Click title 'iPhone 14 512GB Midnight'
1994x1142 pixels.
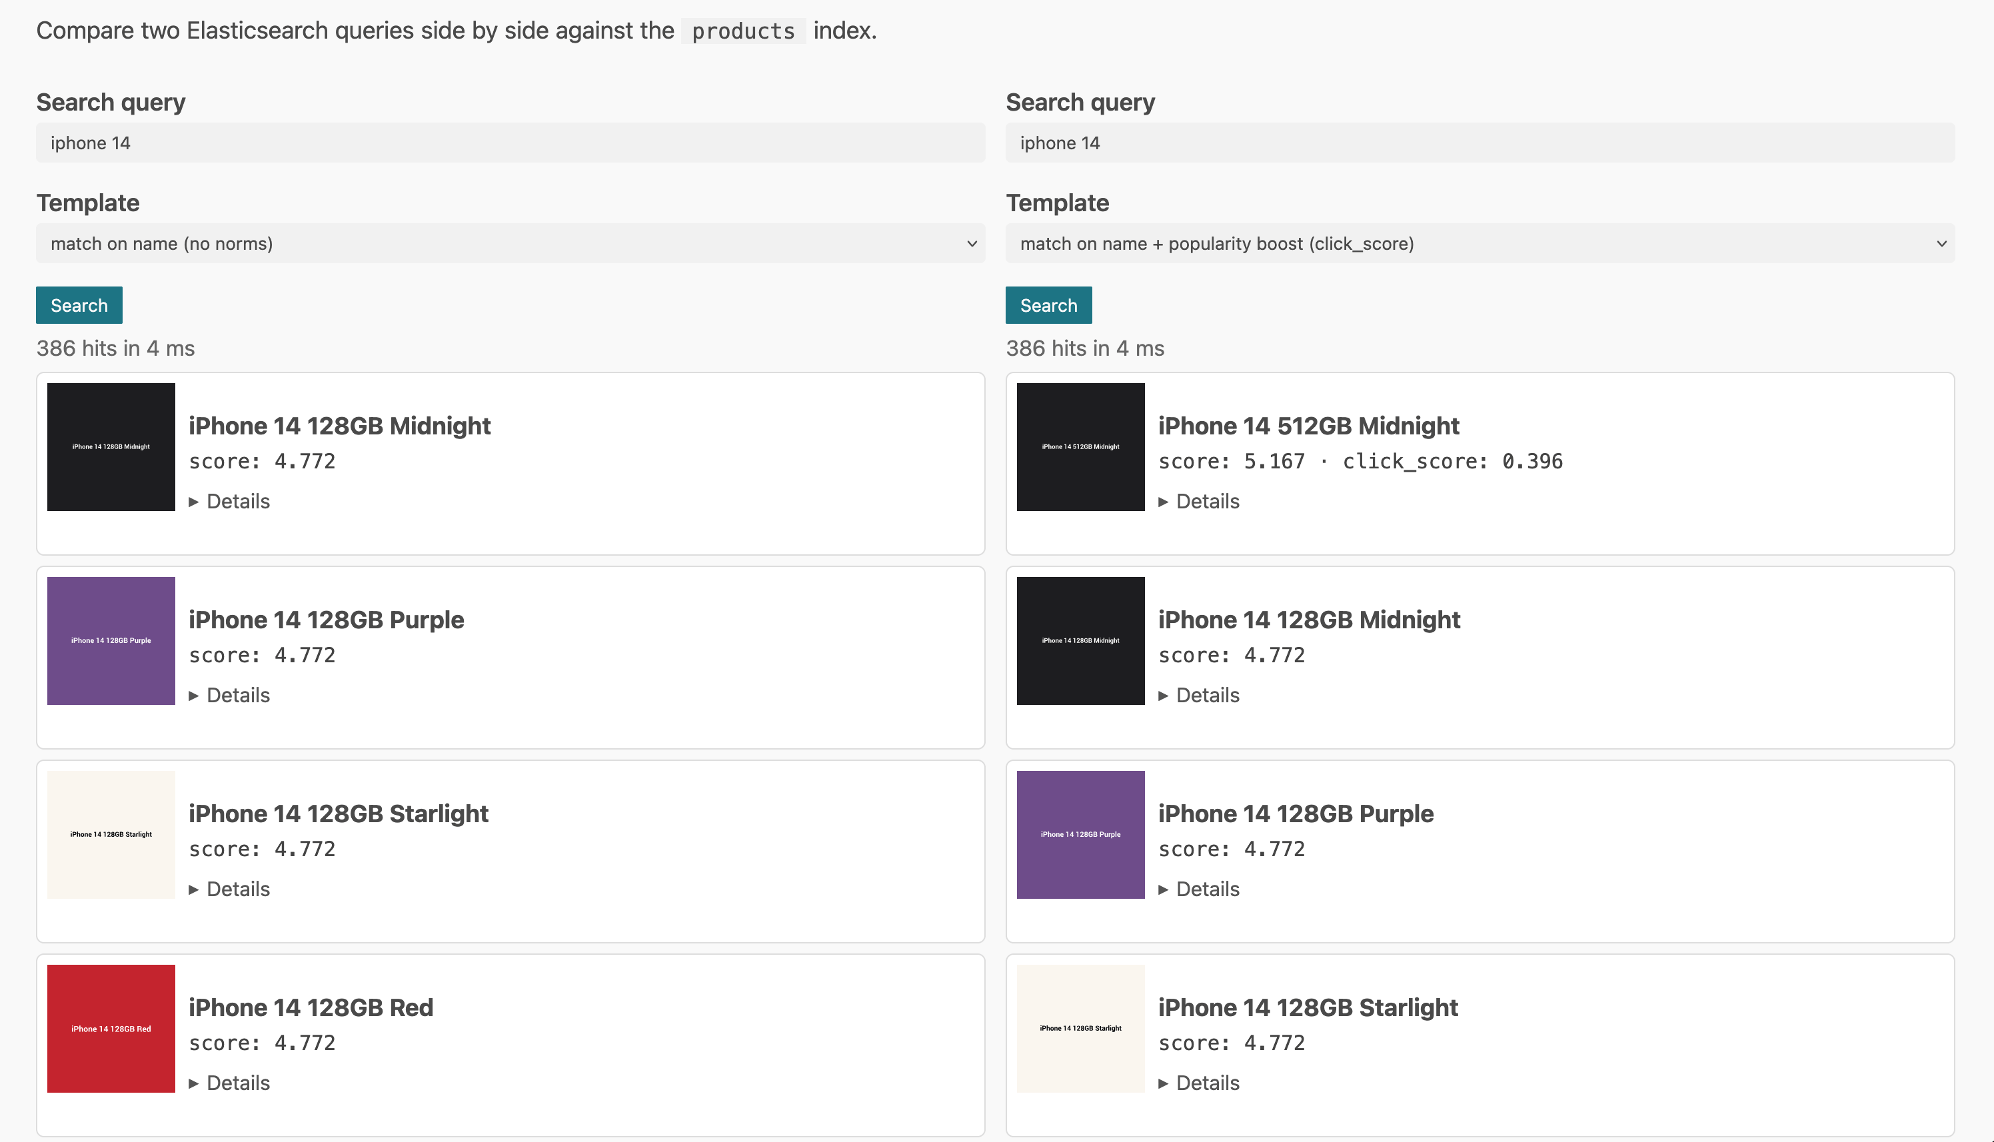point(1308,426)
